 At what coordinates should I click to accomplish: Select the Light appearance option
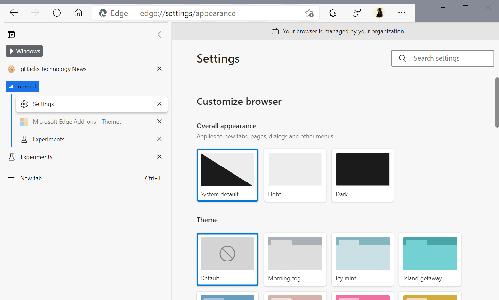pyautogui.click(x=295, y=175)
